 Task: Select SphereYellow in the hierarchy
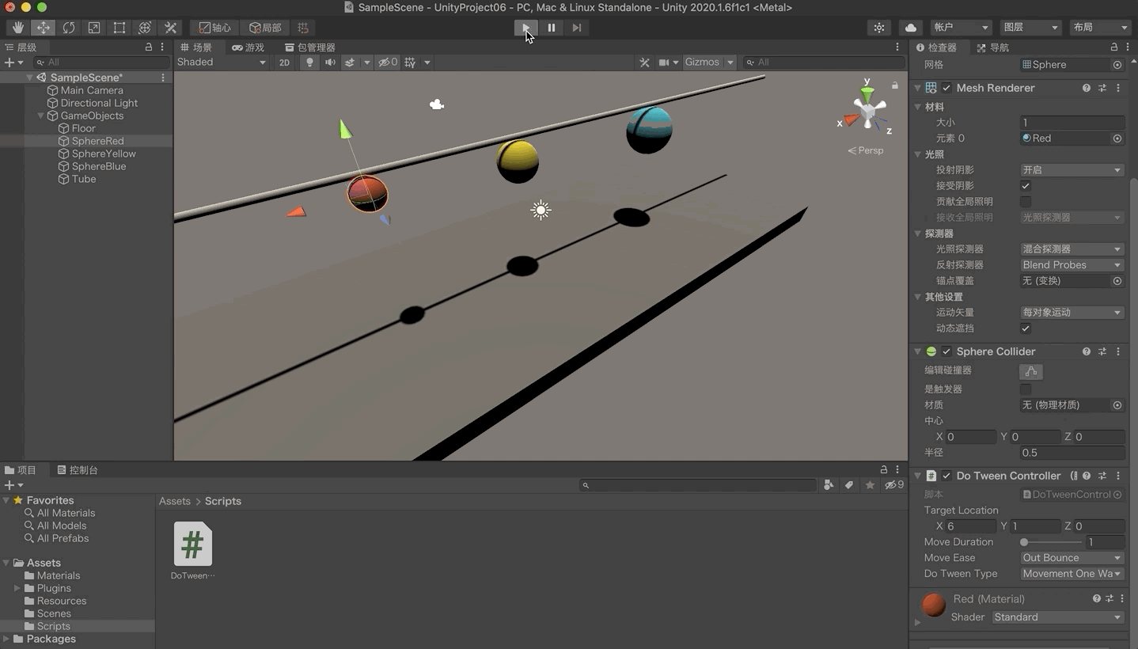click(104, 154)
